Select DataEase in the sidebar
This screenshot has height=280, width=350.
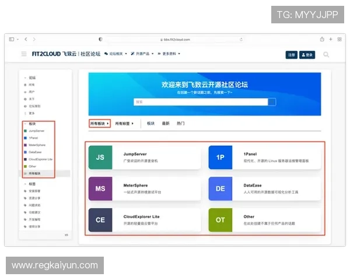(33, 152)
